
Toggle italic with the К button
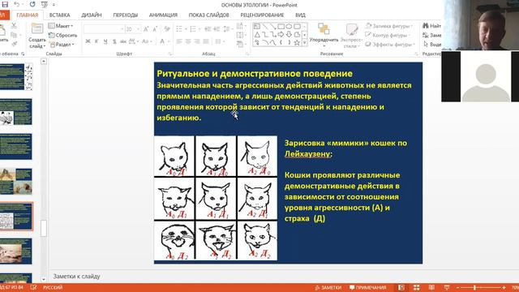pos(97,41)
